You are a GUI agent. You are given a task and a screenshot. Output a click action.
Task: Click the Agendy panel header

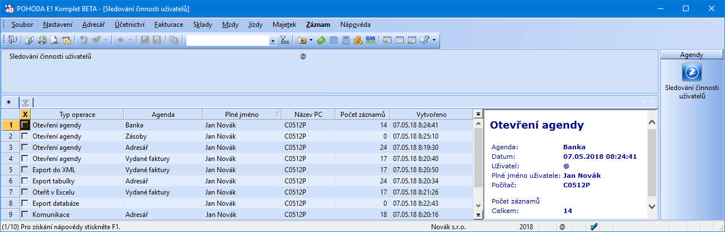[691, 55]
